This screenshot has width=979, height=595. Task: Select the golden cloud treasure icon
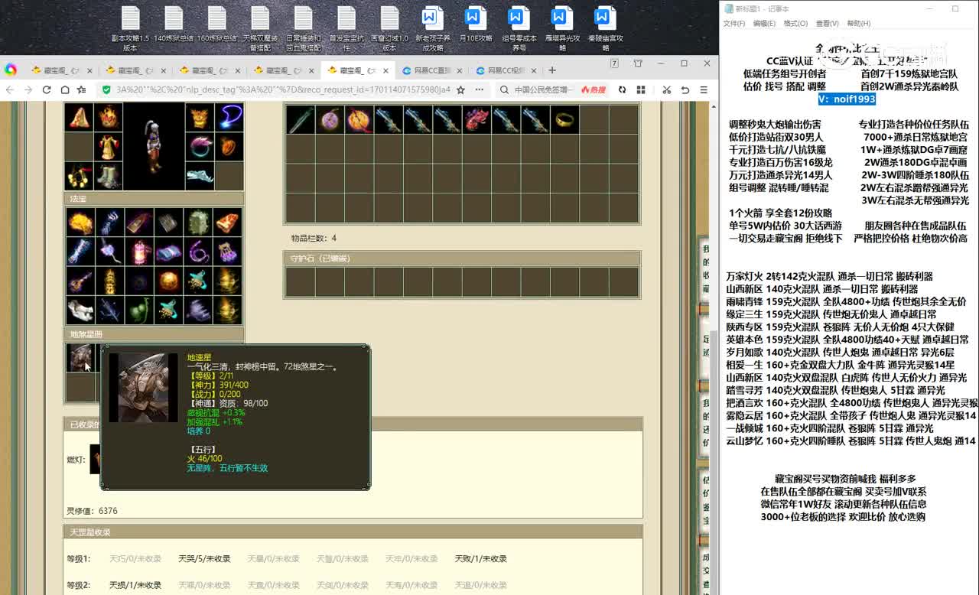click(x=80, y=223)
